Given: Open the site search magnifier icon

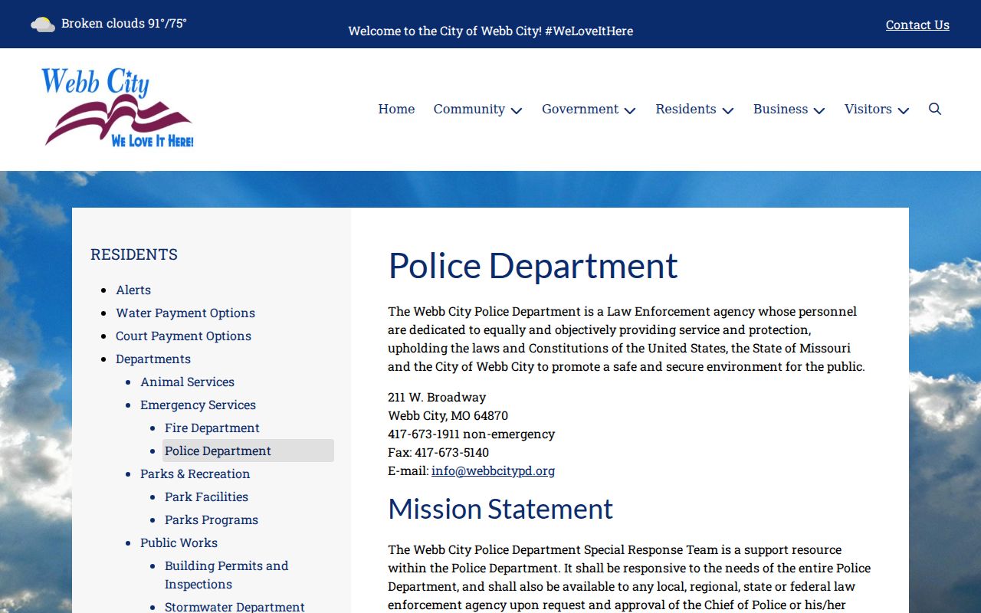Looking at the screenshot, I should pyautogui.click(x=935, y=109).
